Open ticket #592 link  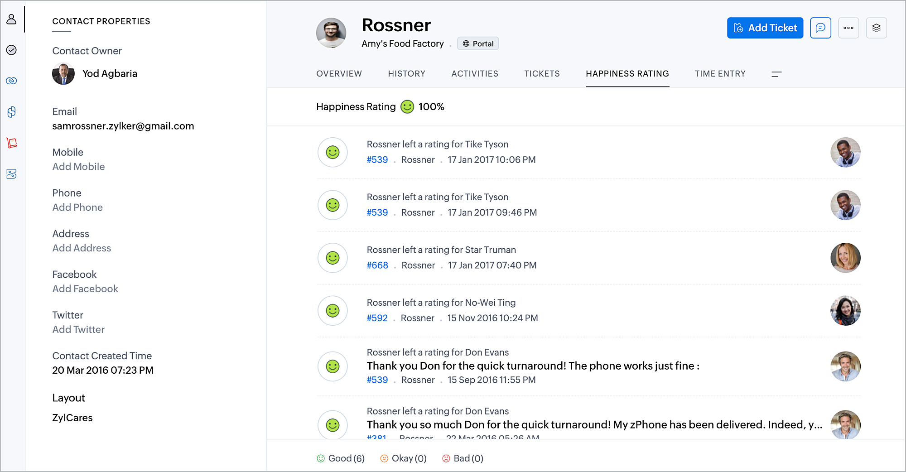[377, 318]
